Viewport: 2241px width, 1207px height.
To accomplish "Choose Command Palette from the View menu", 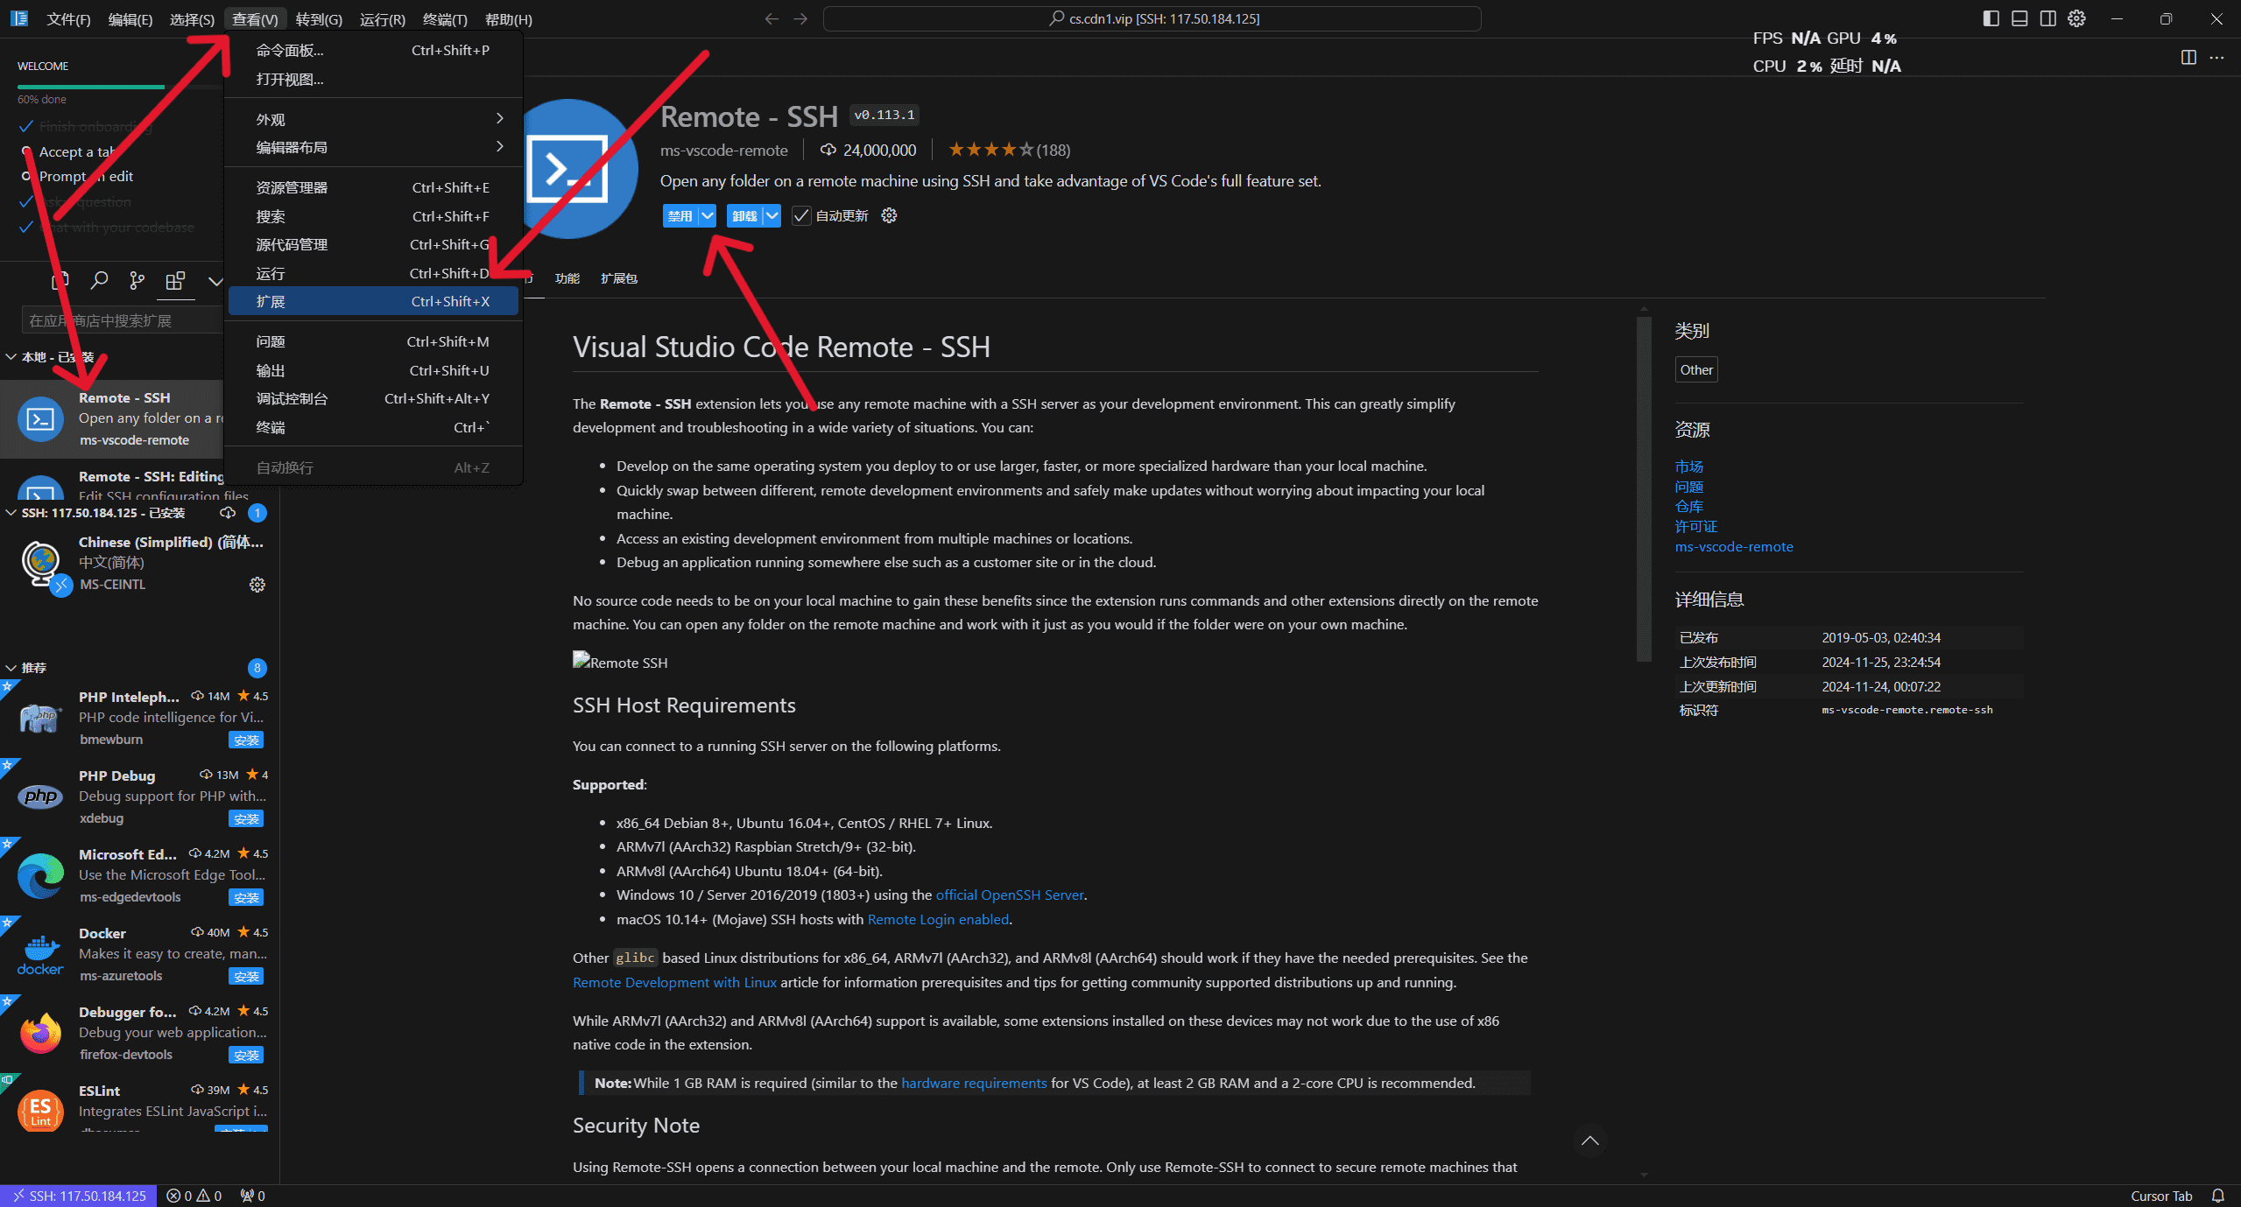I will pos(374,51).
